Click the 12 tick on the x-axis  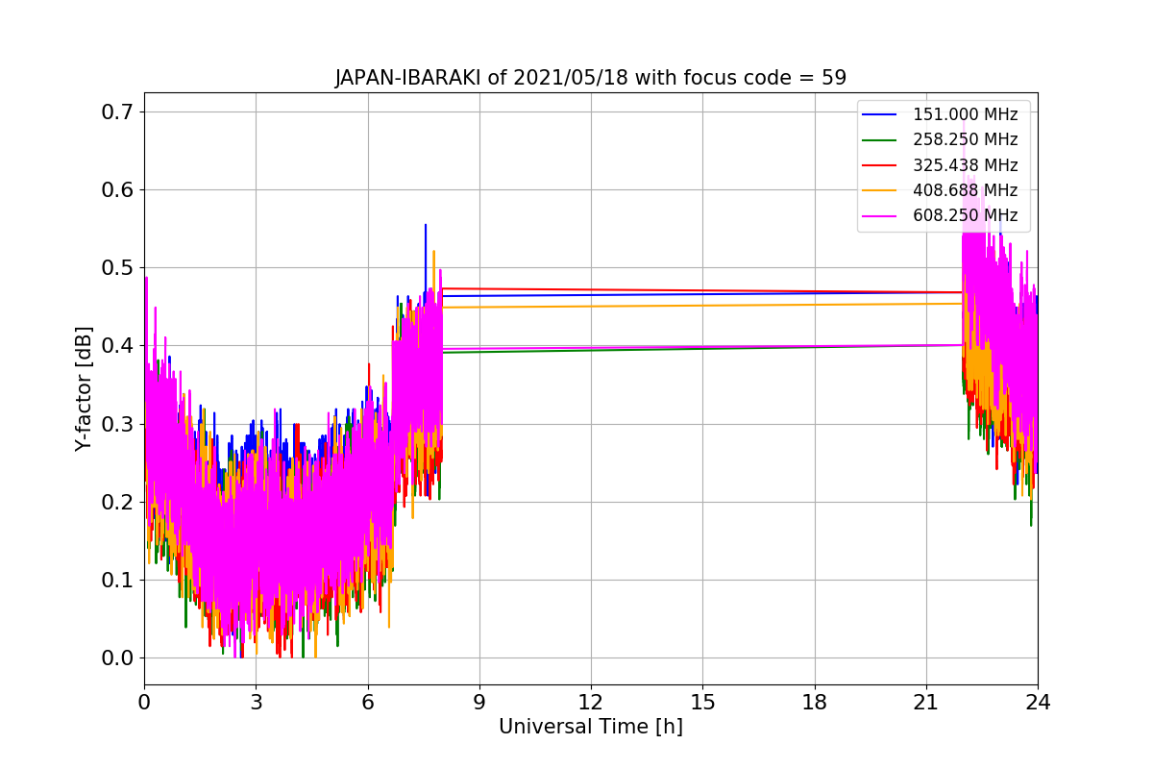tap(591, 702)
